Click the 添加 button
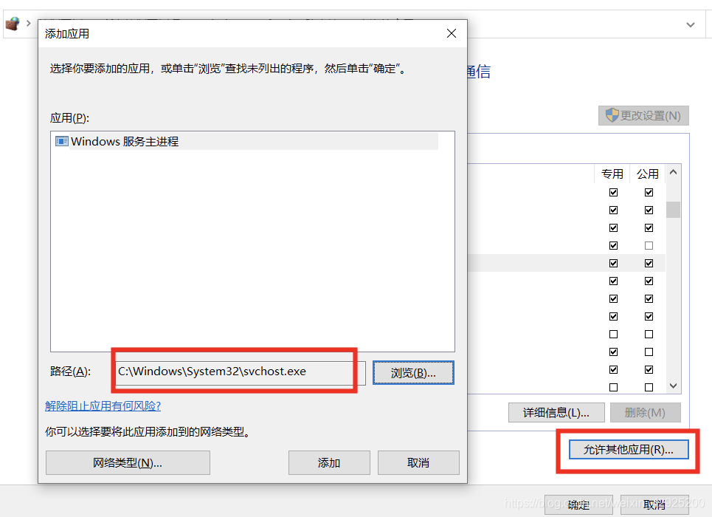This screenshot has width=712, height=517. coord(329,462)
